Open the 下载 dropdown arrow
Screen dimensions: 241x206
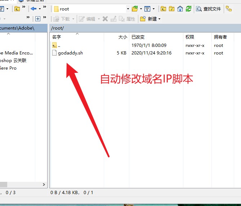point(73,19)
